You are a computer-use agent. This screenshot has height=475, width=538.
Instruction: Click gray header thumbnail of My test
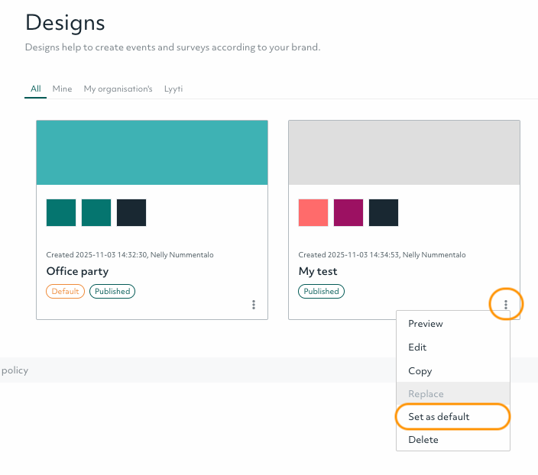[404, 152]
